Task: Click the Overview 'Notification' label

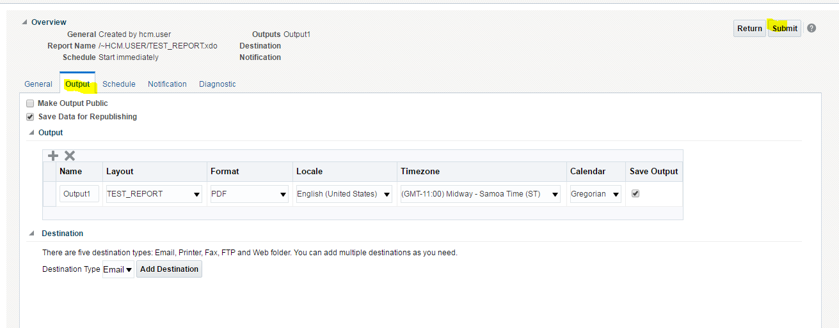Action: (x=260, y=57)
